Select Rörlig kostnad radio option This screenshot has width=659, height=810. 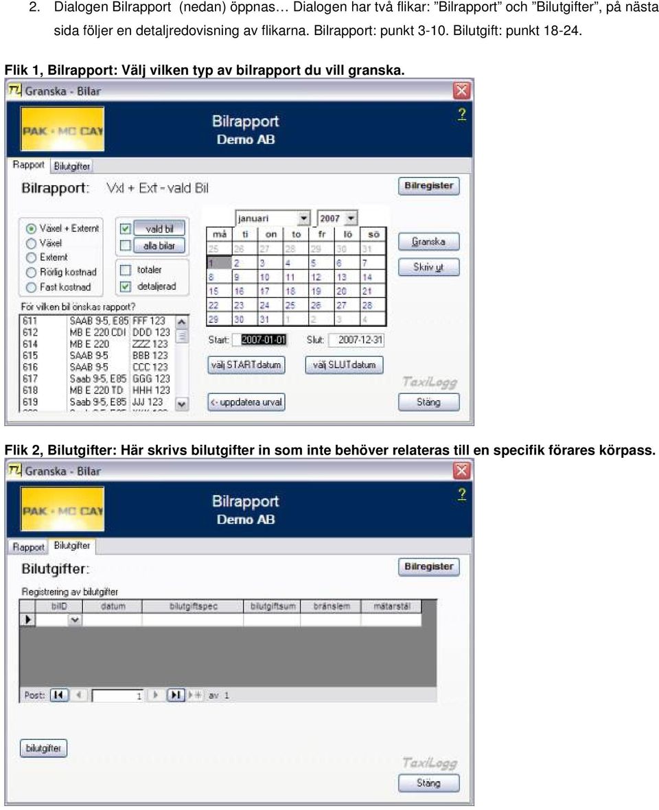[x=31, y=273]
